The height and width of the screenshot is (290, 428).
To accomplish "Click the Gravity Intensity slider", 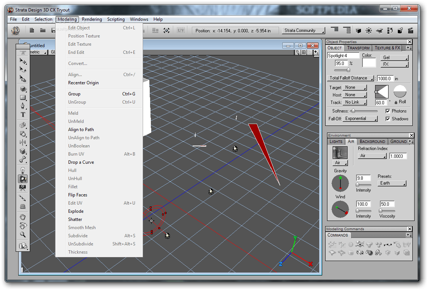I will (363, 185).
